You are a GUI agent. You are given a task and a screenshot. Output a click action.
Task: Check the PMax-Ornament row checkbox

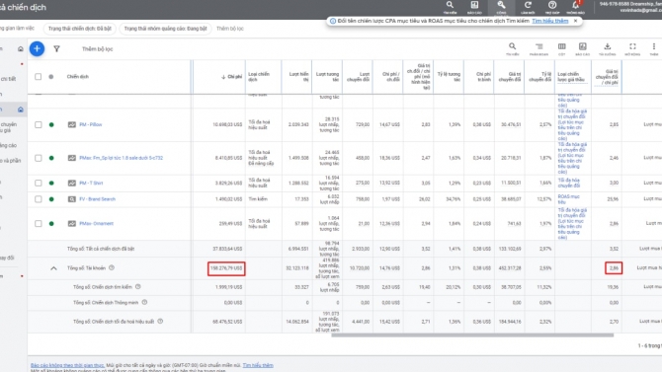click(38, 224)
